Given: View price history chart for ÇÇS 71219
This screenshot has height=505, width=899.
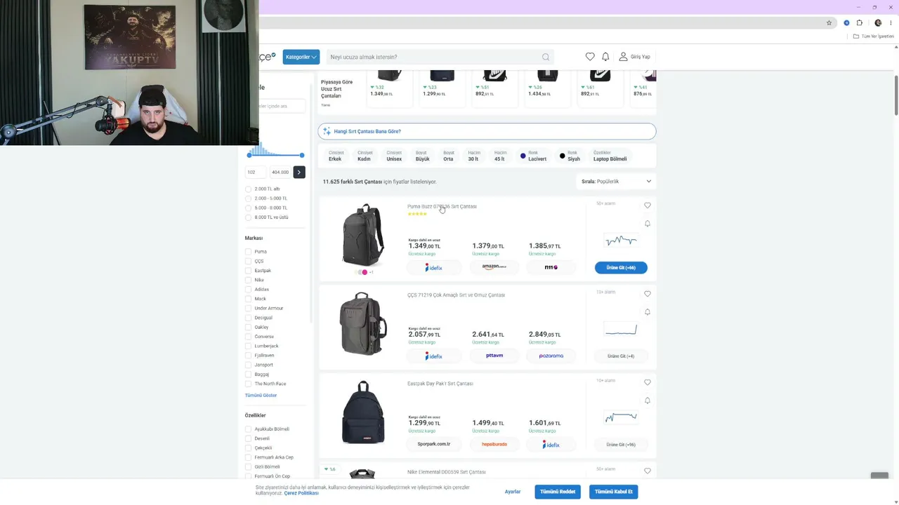Looking at the screenshot, I should [621, 330].
